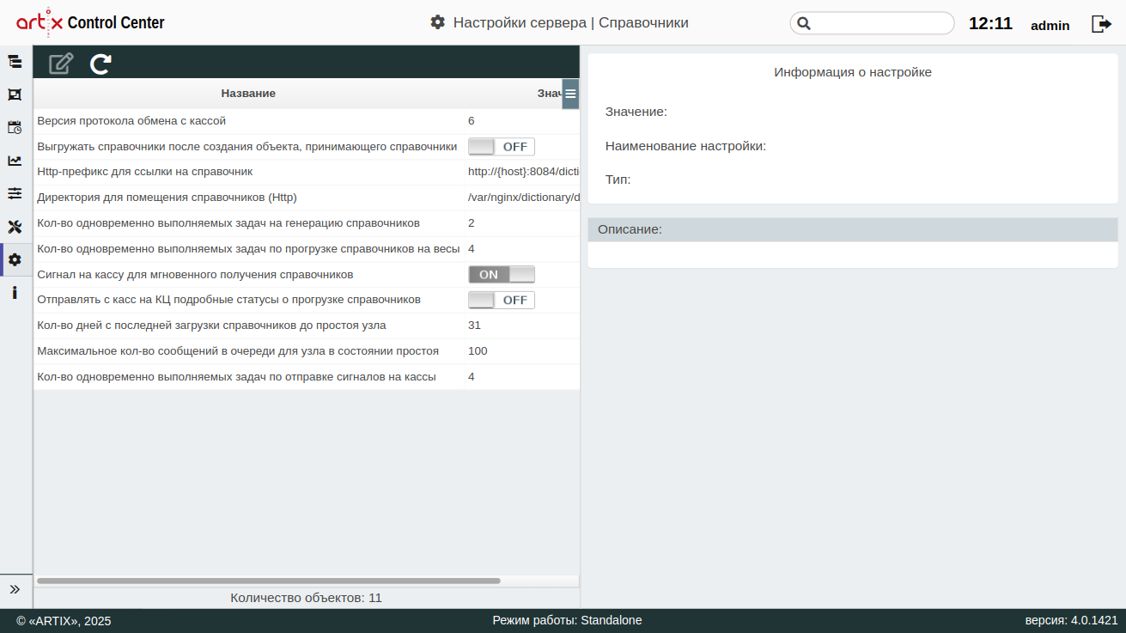
Task: Open the wrench tools sidebar icon
Action: click(x=15, y=227)
